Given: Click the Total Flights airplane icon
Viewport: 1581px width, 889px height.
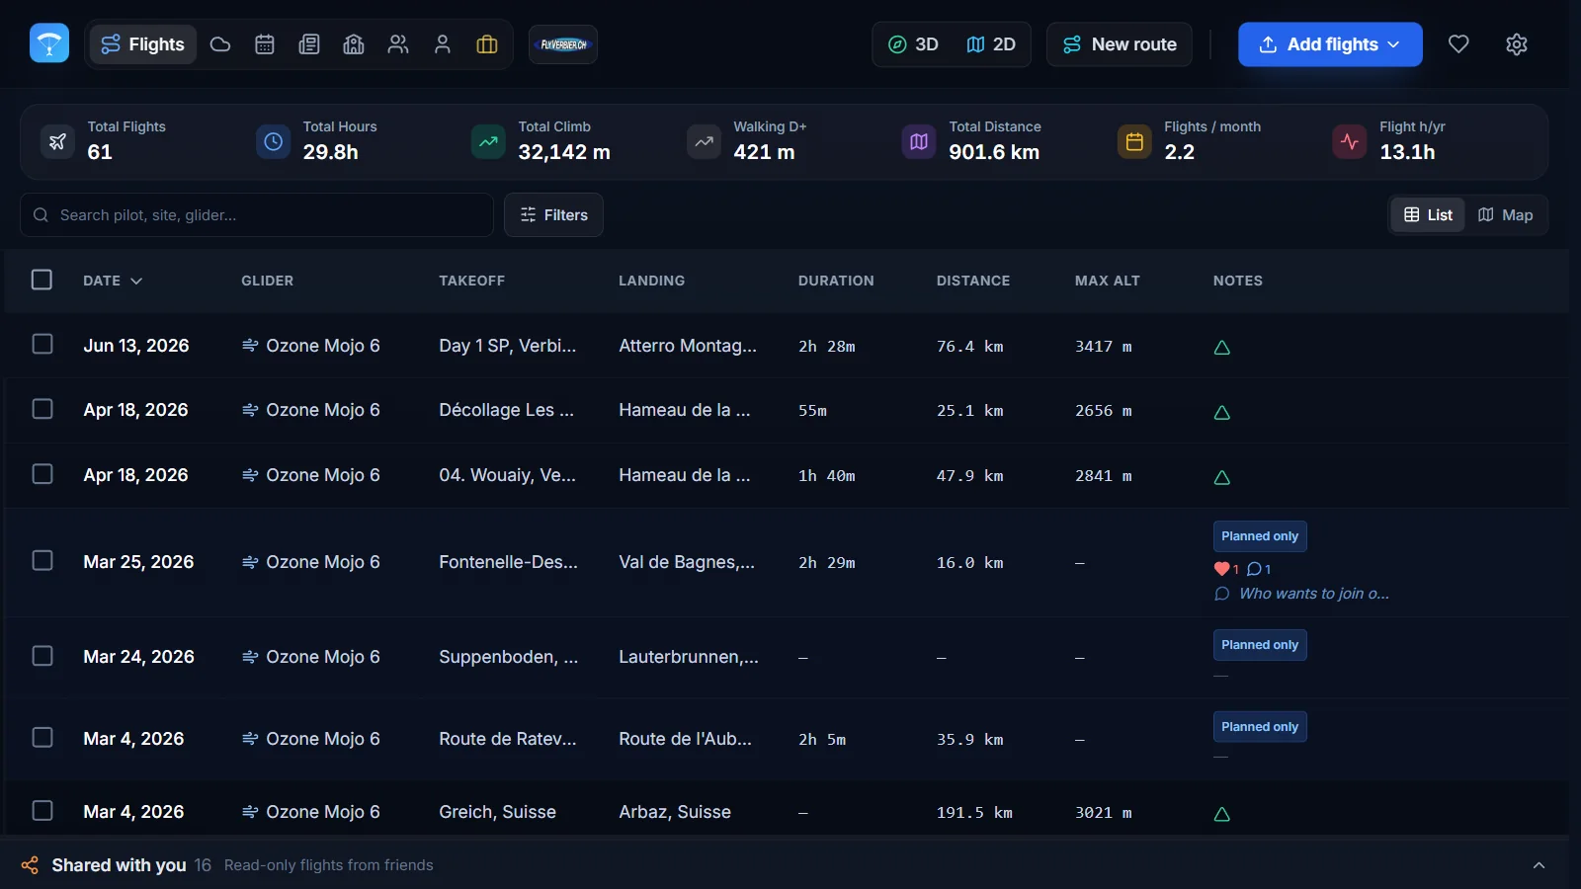Looking at the screenshot, I should [x=57, y=141].
